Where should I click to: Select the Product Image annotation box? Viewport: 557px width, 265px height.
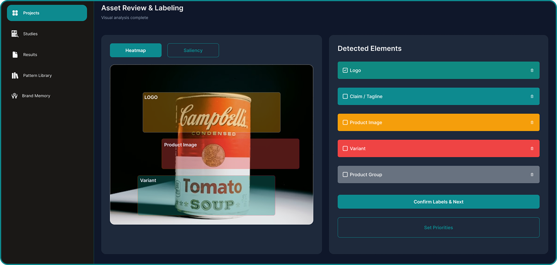pos(230,154)
